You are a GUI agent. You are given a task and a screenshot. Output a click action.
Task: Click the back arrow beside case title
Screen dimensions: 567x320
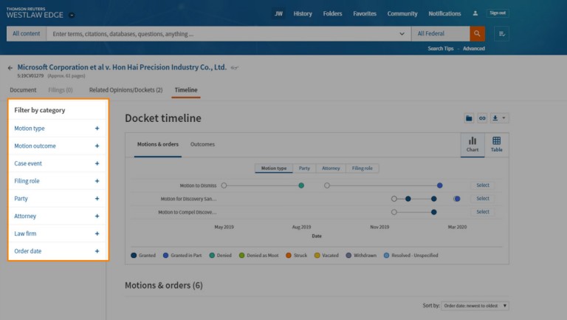[x=10, y=67]
